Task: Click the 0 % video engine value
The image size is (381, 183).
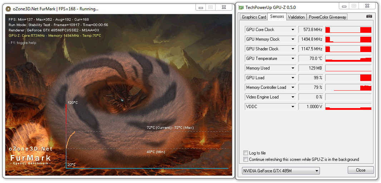Action: (311, 97)
